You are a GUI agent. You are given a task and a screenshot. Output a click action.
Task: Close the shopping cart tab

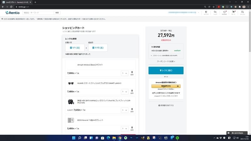click(x=30, y=2)
